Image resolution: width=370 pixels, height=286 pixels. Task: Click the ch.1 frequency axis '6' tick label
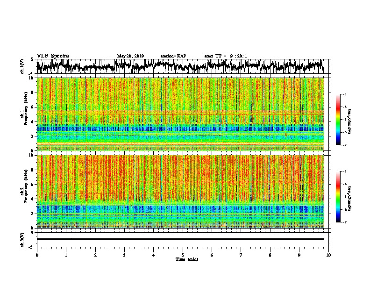tap(33, 107)
